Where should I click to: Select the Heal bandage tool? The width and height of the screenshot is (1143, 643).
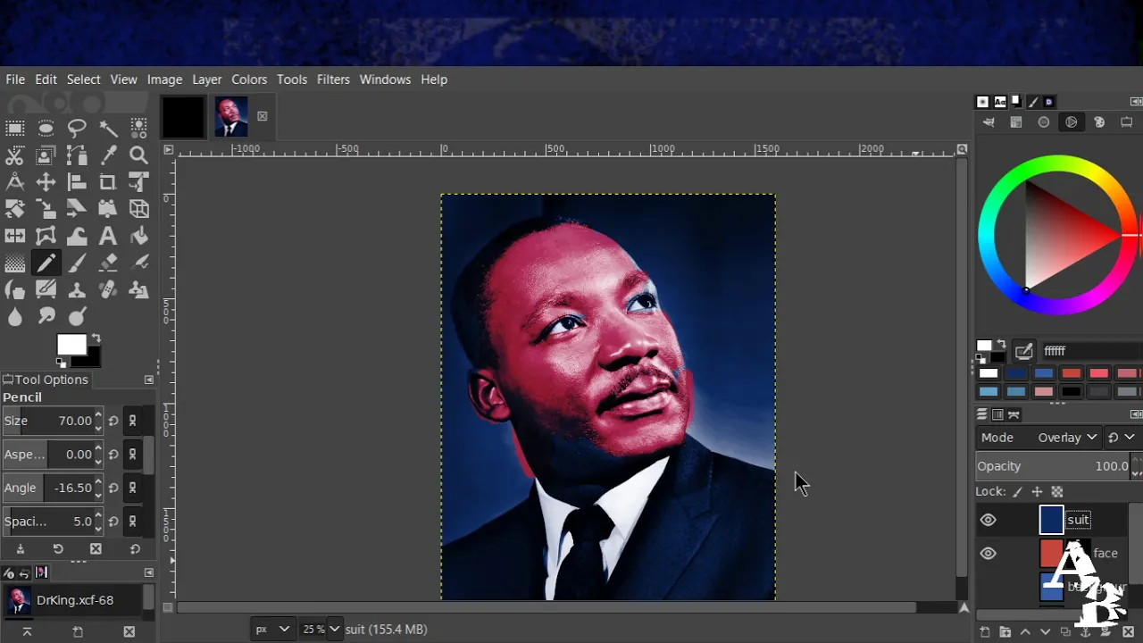[108, 290]
